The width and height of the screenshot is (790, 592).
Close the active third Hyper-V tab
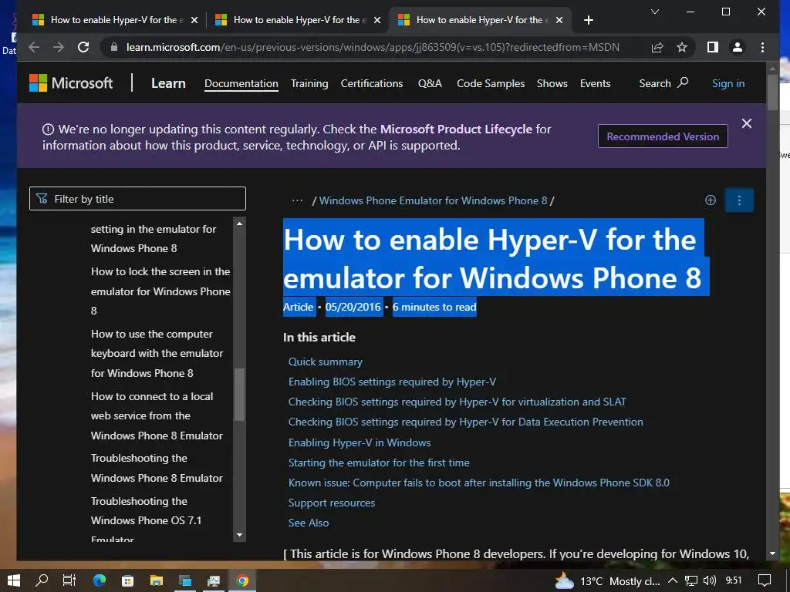click(x=559, y=20)
